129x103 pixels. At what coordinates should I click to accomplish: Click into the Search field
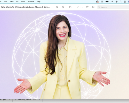click(113, 7)
